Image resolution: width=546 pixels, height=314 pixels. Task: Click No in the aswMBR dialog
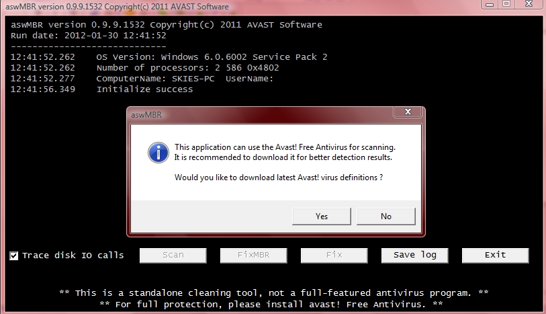385,217
